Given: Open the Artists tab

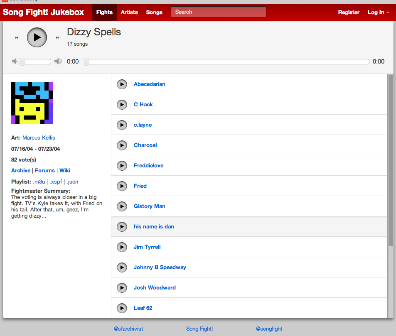Looking at the screenshot, I should tap(129, 12).
